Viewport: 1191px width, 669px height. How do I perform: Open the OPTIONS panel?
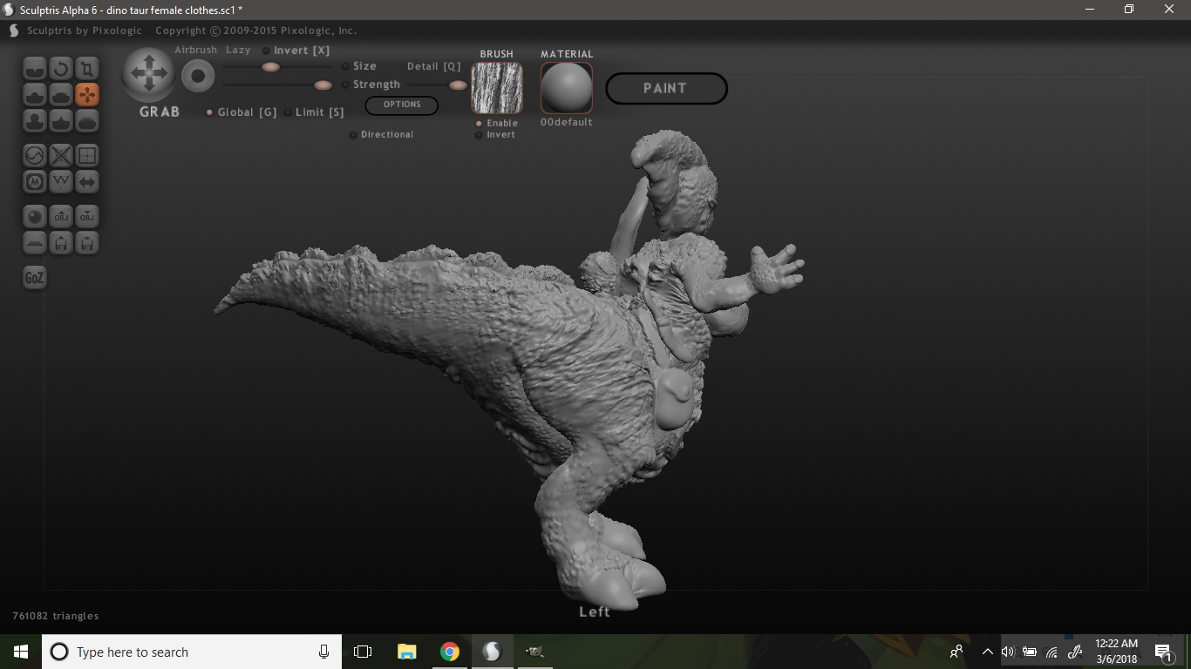[401, 105]
